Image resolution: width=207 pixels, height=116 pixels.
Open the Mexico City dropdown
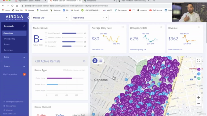tap(50, 18)
